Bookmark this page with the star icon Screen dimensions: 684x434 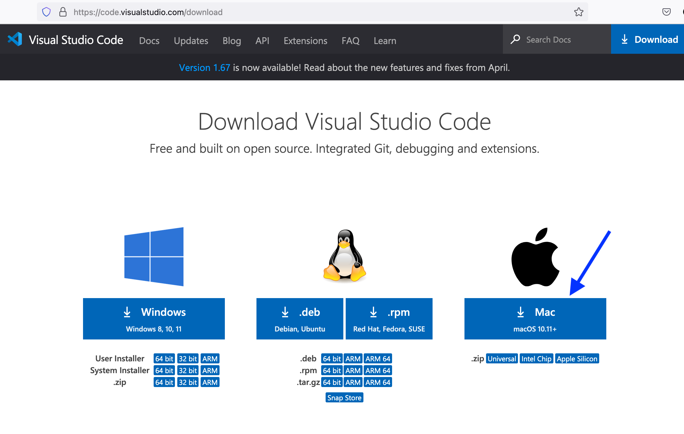pos(579,12)
